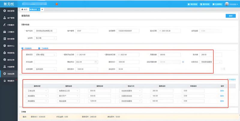The width and height of the screenshot is (240, 121).
Task: Click the blue 保存 button
Action: click(x=230, y=16)
